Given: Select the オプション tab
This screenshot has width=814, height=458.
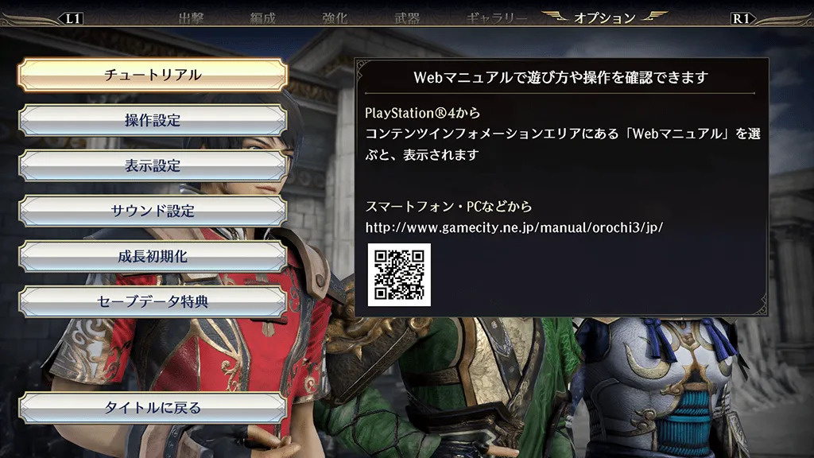Looking at the screenshot, I should point(605,18).
